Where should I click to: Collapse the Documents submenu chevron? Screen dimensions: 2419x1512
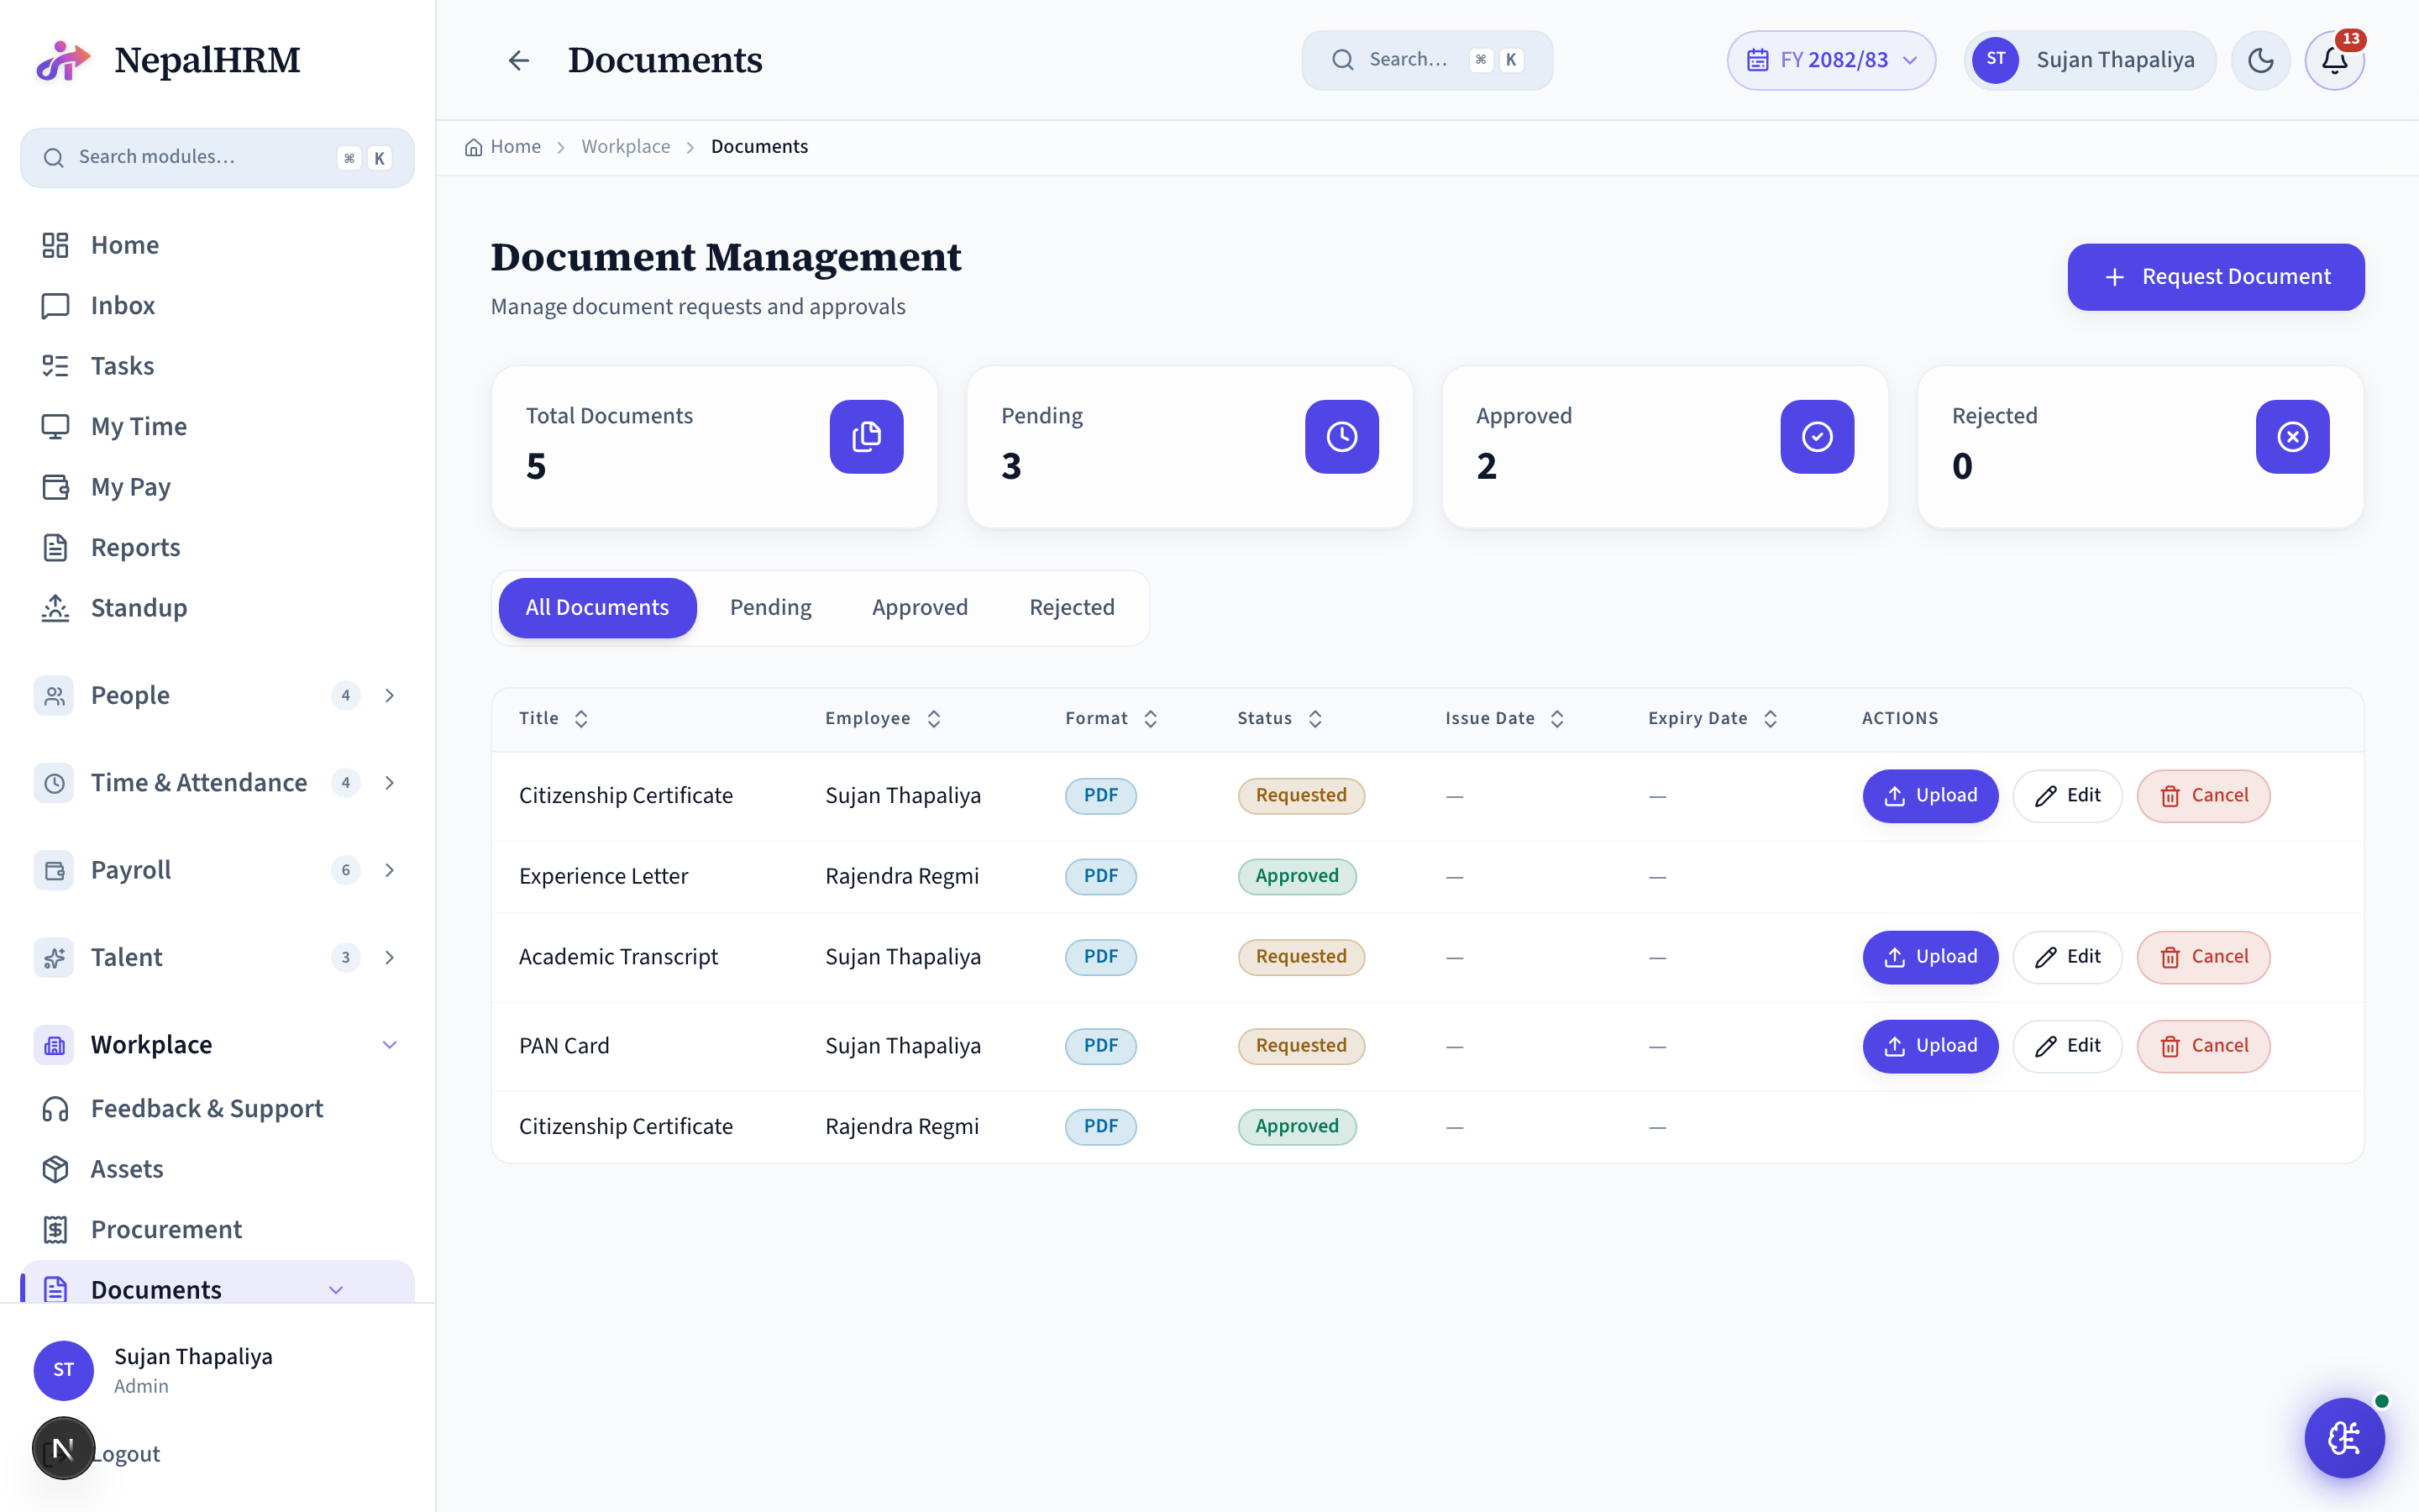[x=336, y=1290]
